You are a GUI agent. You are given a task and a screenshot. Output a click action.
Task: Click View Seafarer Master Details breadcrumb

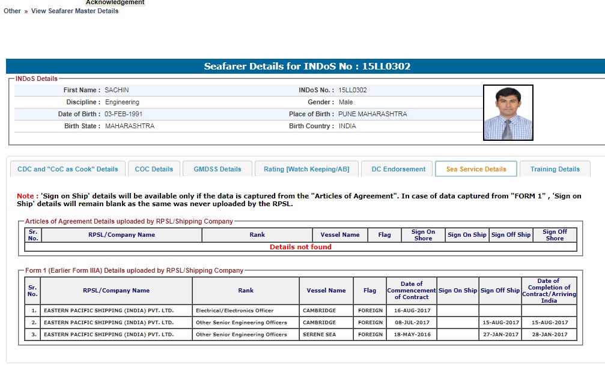point(74,11)
